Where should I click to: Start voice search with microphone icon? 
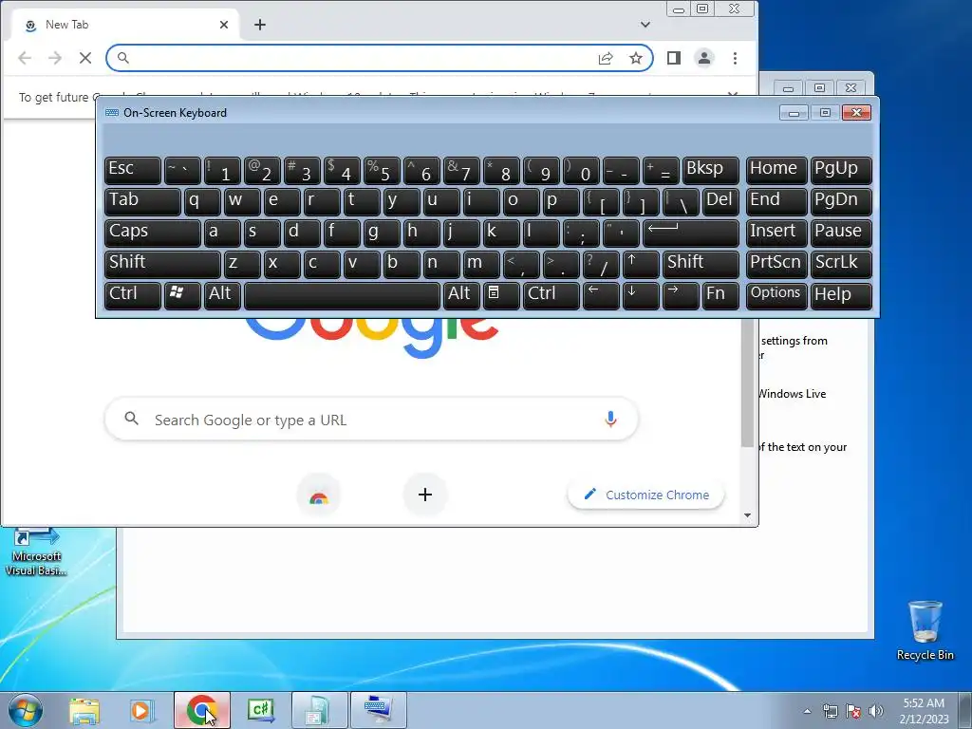click(x=610, y=420)
